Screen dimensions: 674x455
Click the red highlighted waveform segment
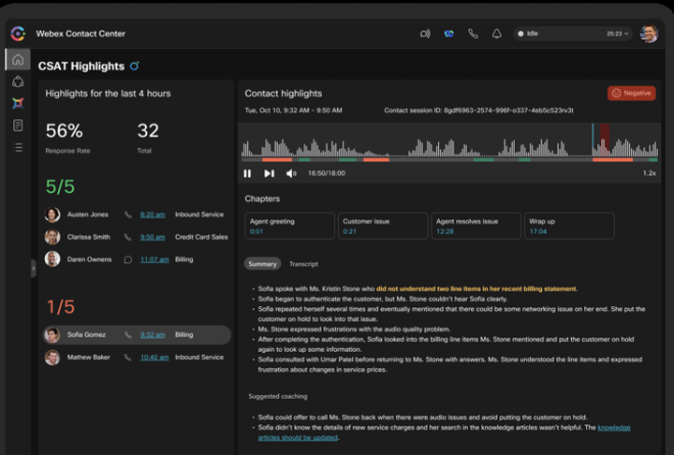pyautogui.click(x=605, y=140)
